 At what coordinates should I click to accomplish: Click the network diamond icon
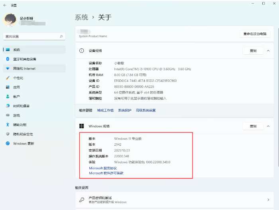(8, 68)
